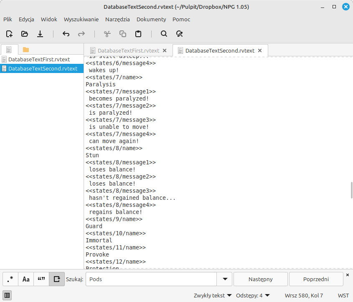Close the DatabaseTextSecond.rvtext tab
This screenshot has width=353, height=302.
(260, 50)
